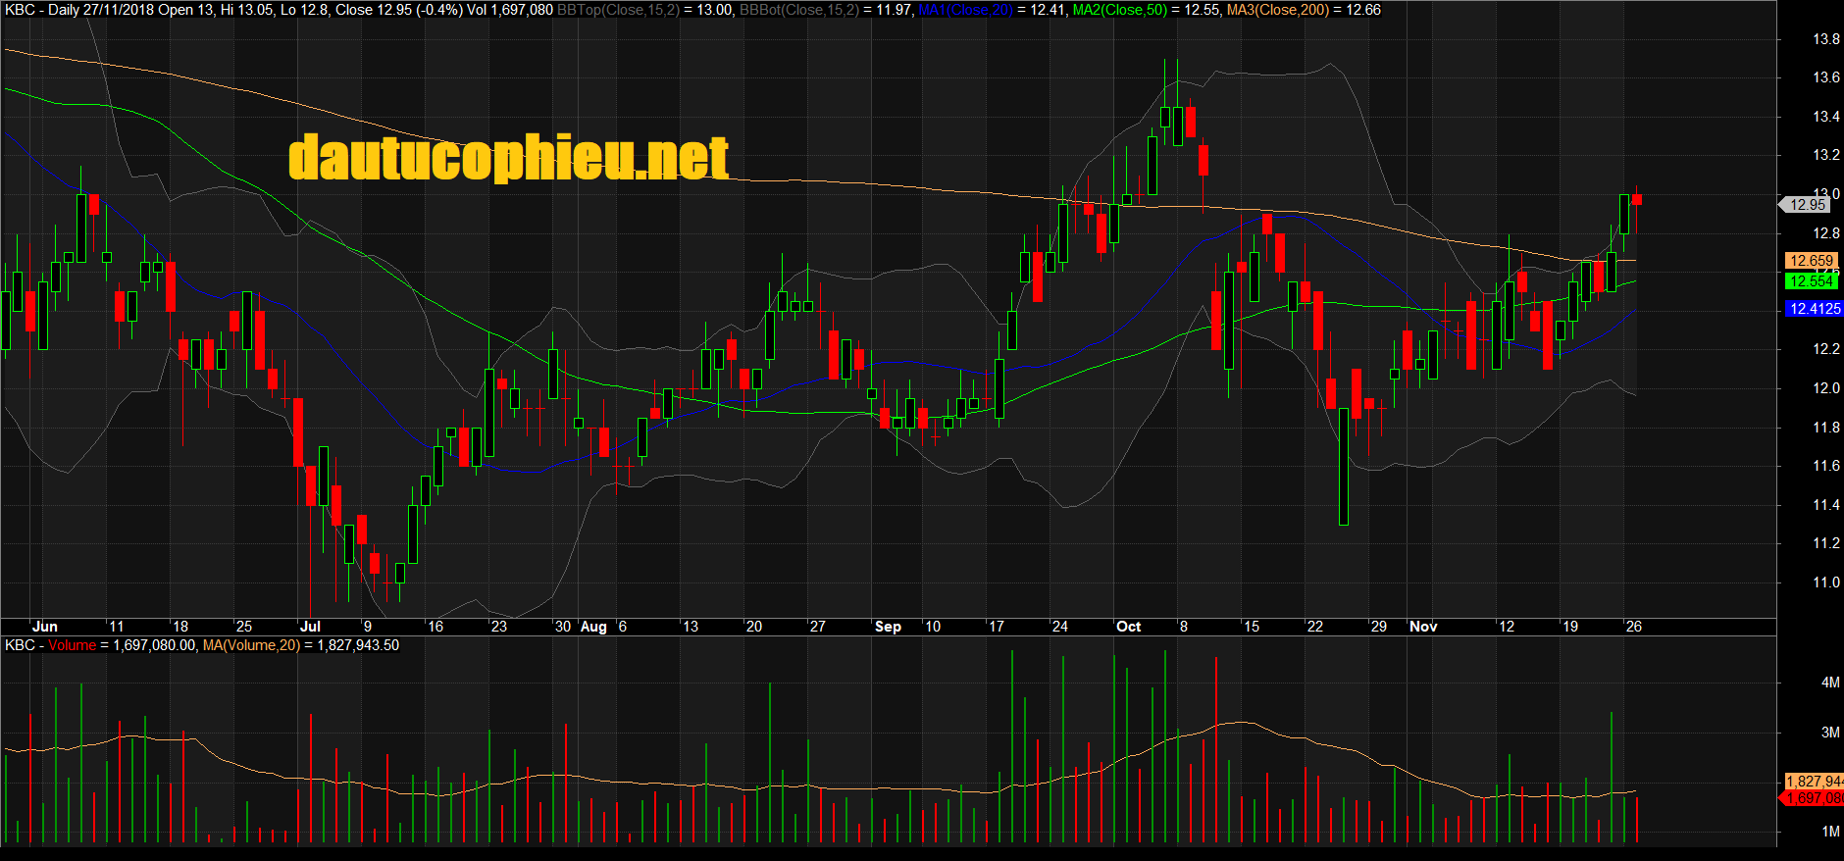The width and height of the screenshot is (1844, 861).
Task: Click the red Volume label in the lower pane
Action: pyautogui.click(x=73, y=645)
